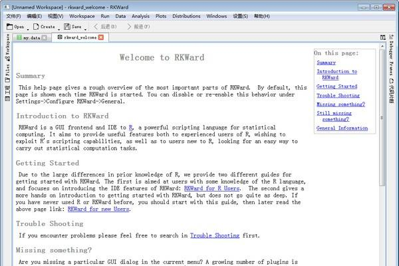Open the Workspace side panel
This screenshot has width=399, height=266.
coord(8,47)
